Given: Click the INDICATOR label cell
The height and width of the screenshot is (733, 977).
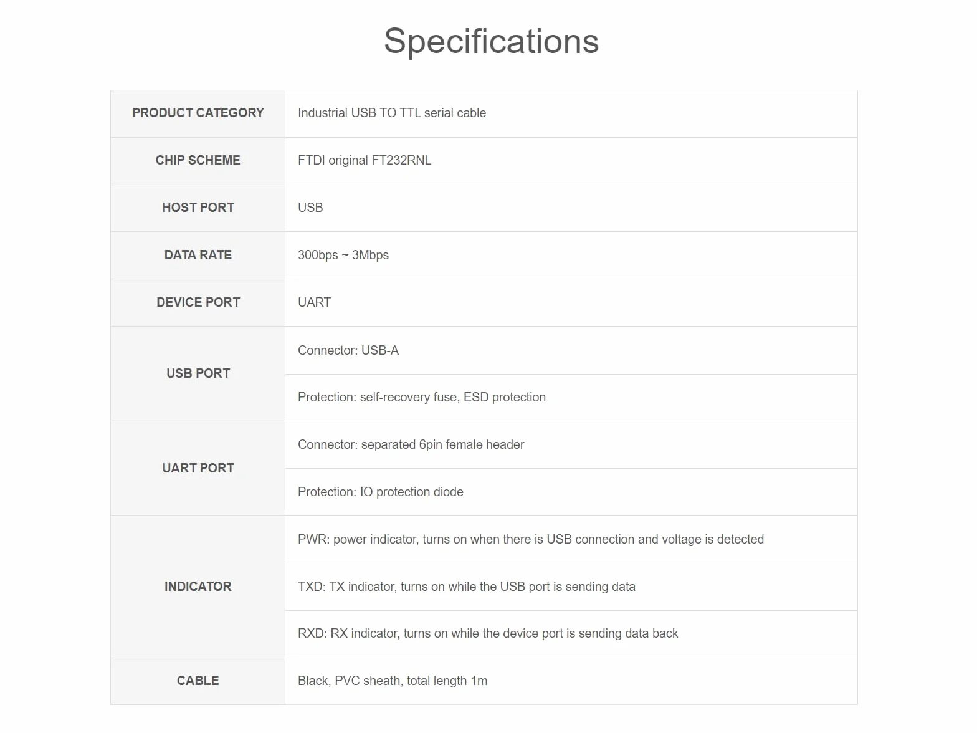Looking at the screenshot, I should point(198,587).
